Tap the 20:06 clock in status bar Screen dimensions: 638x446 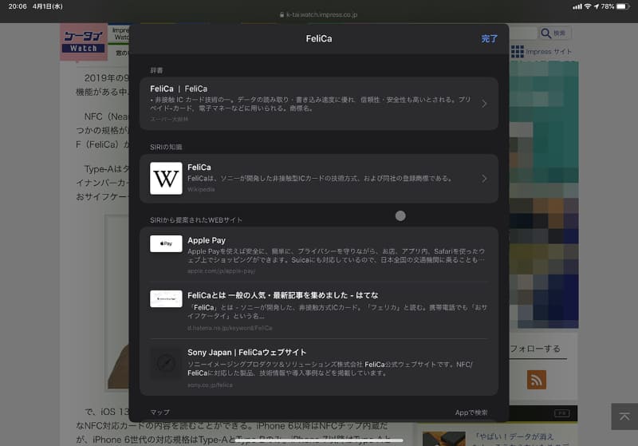18,6
